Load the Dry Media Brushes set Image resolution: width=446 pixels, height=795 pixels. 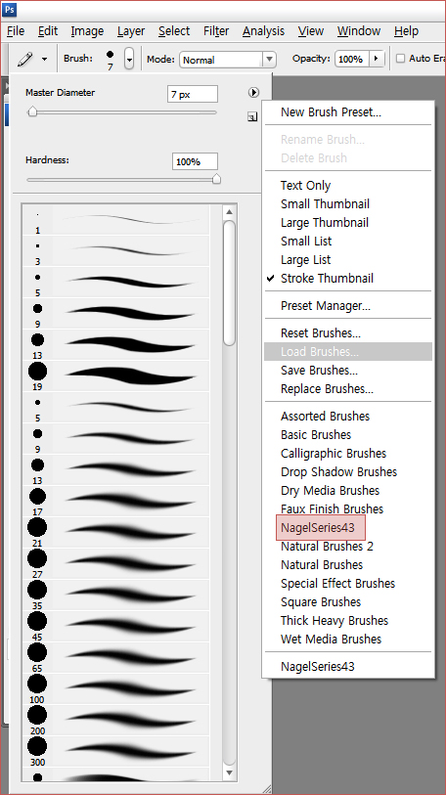tap(330, 490)
